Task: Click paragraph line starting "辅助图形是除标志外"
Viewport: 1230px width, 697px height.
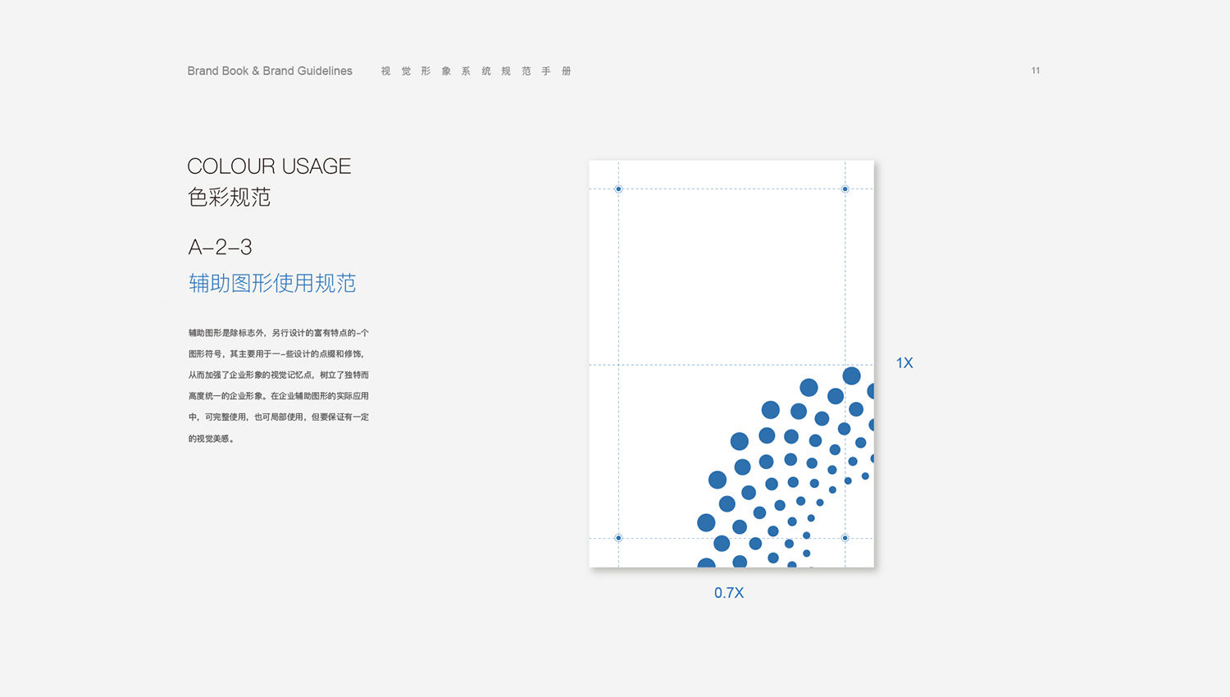Action: coord(279,333)
